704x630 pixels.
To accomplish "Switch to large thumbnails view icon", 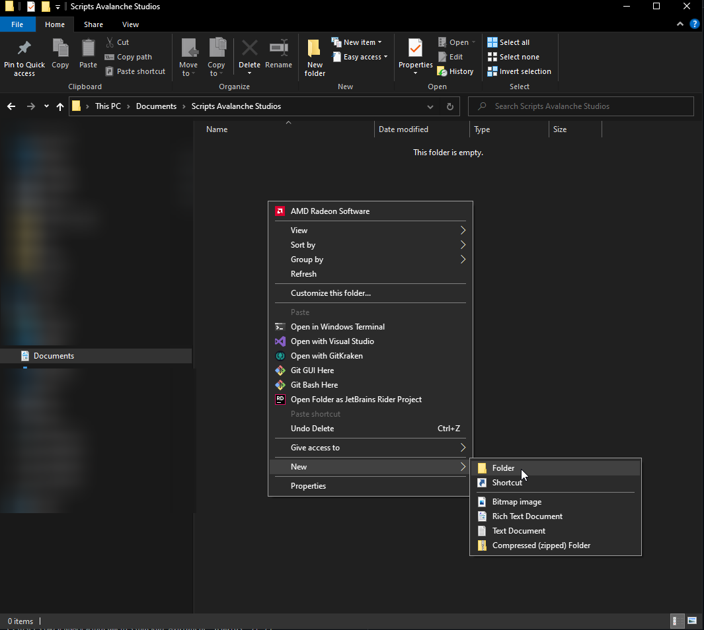I will [x=692, y=621].
